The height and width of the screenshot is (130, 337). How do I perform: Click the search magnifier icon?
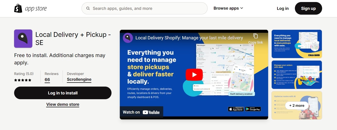coord(88,8)
